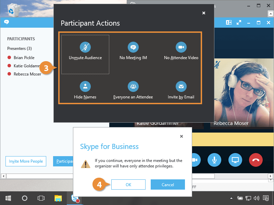Toggle participant list pane icon in meeting title bar
The height and width of the screenshot is (205, 274).
[x=229, y=23]
